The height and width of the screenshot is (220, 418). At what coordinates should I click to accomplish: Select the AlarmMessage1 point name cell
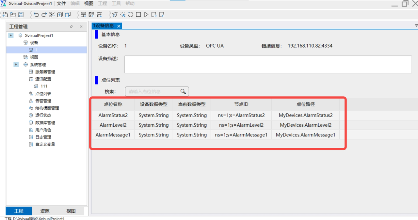point(113,135)
